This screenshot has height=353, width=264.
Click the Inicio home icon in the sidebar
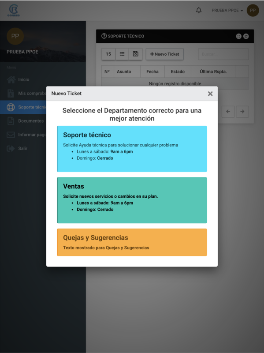point(11,79)
